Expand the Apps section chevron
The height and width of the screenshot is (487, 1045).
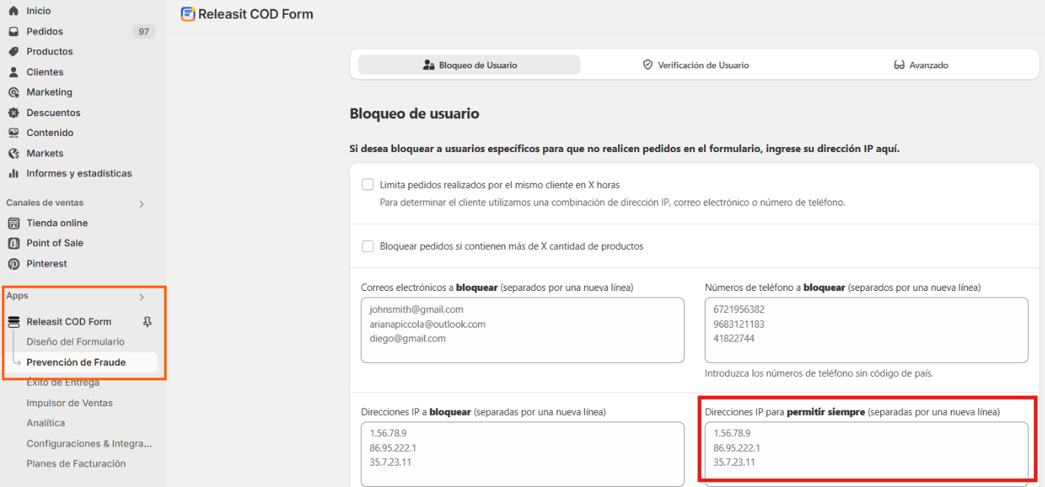point(142,297)
